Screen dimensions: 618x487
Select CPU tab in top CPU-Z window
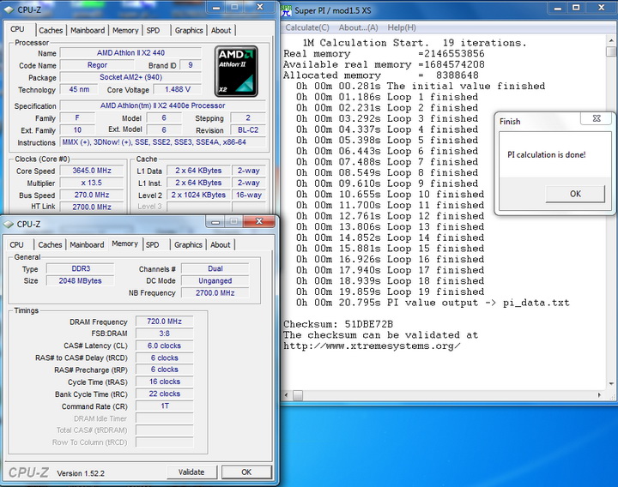click(17, 29)
